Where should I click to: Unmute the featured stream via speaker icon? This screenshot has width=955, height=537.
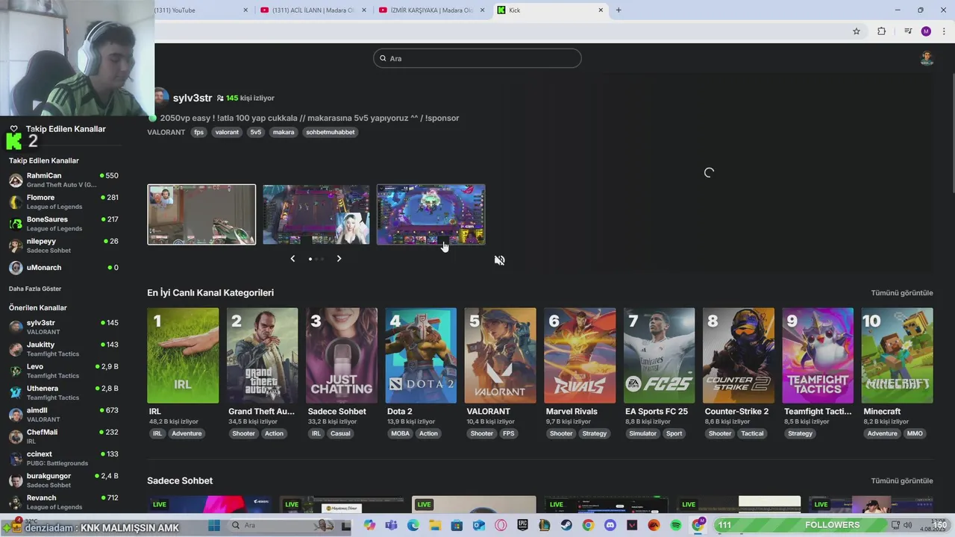499,260
